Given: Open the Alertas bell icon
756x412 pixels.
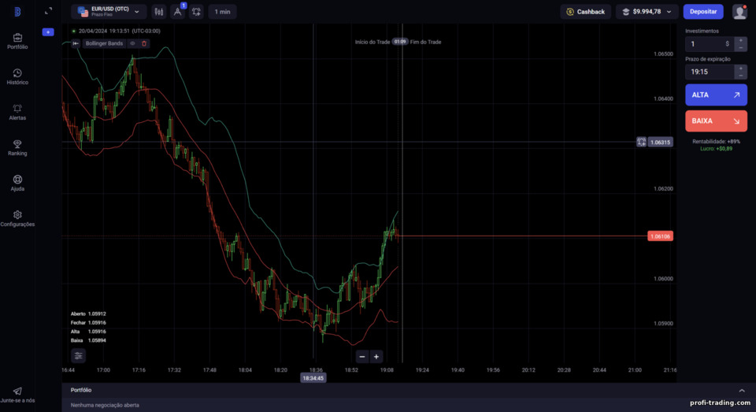Looking at the screenshot, I should pos(17,109).
